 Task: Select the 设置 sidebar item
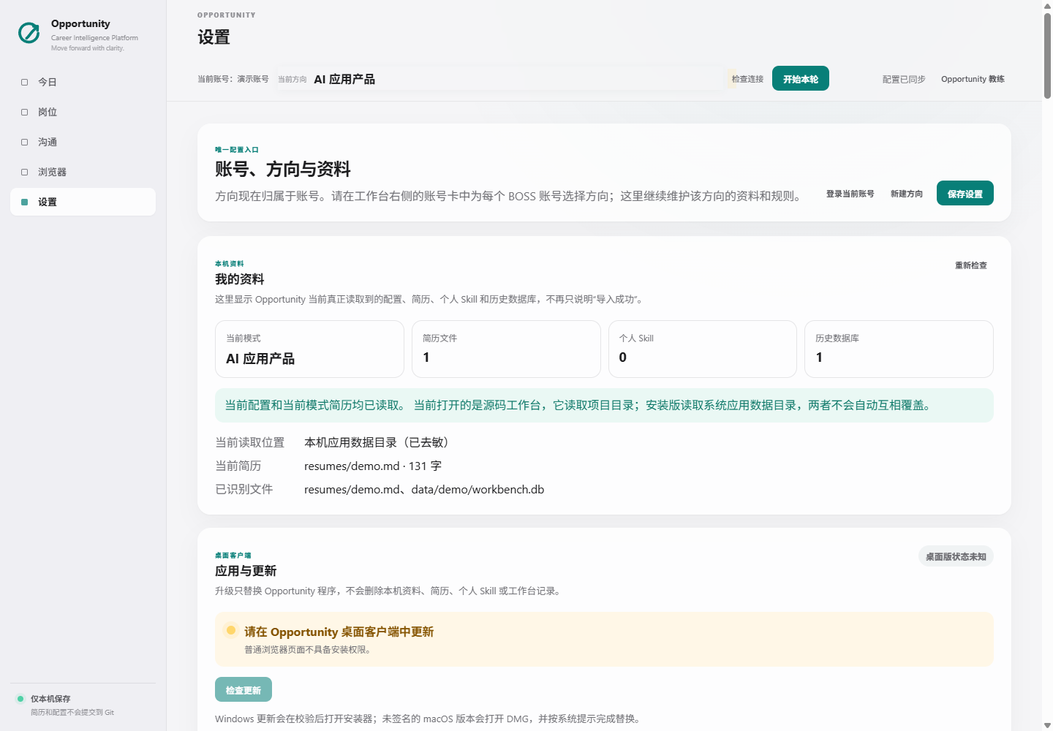point(83,202)
